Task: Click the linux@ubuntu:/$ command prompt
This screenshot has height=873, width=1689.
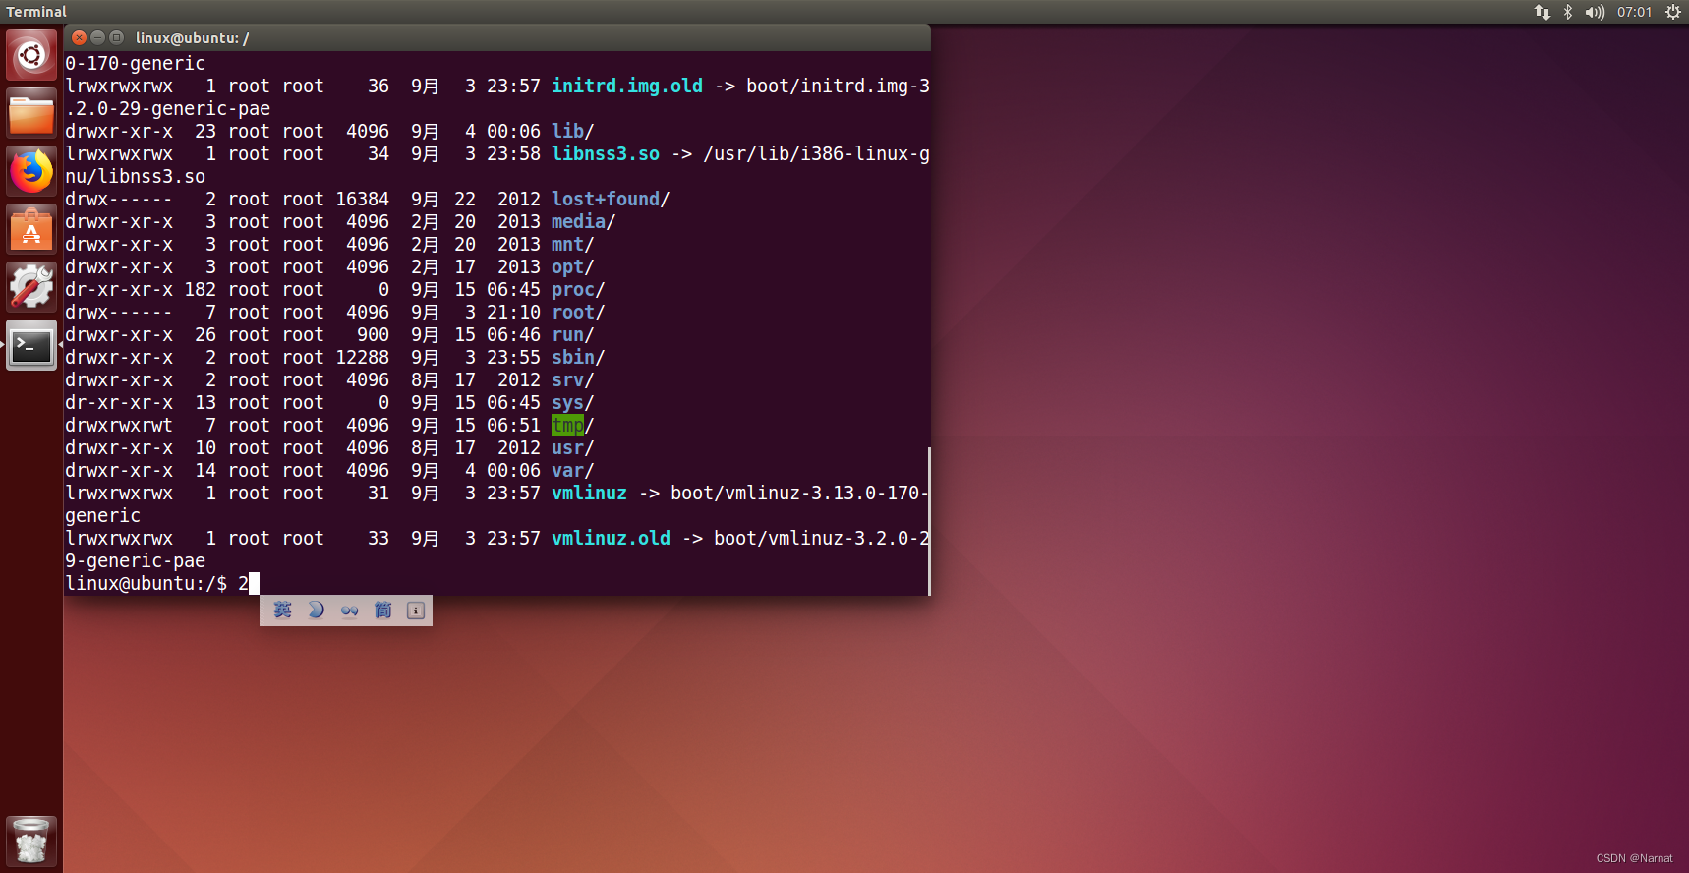Action: click(146, 584)
